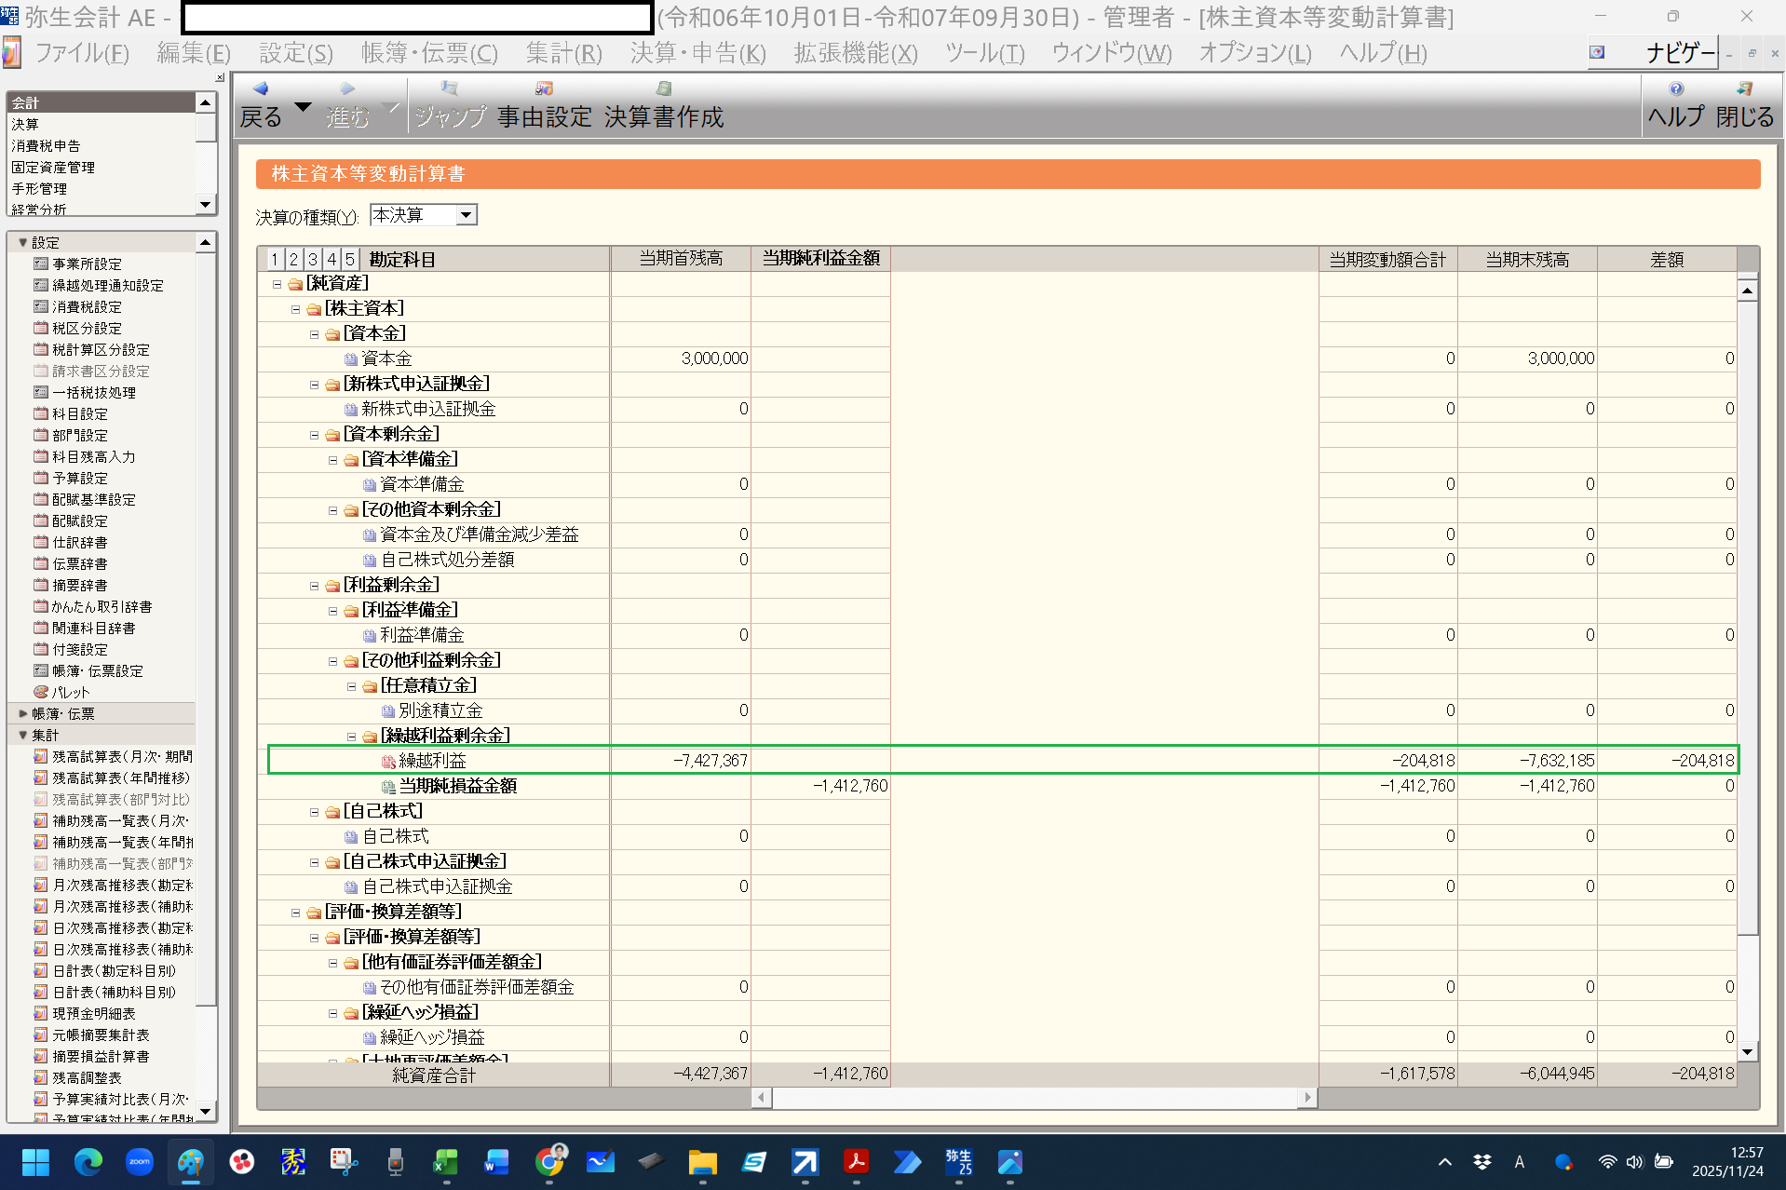Open the 集計(R) menu
Screen dimensions: 1786x1190
point(563,54)
